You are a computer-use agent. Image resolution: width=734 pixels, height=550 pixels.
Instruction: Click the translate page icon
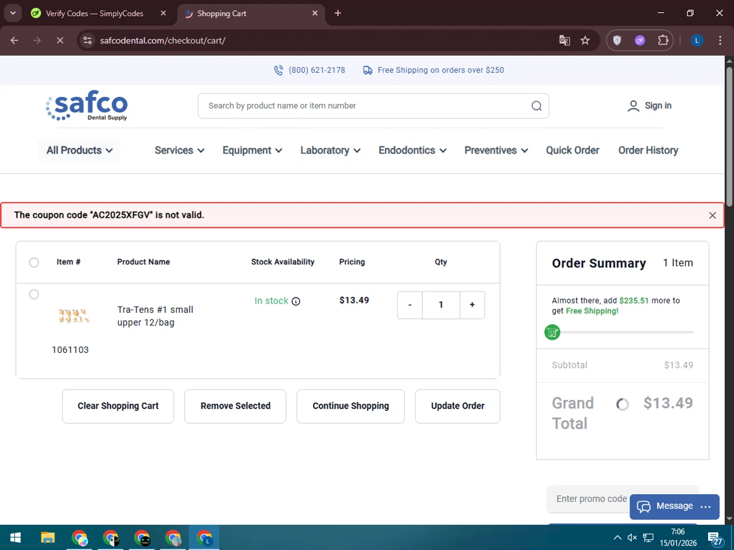[564, 41]
